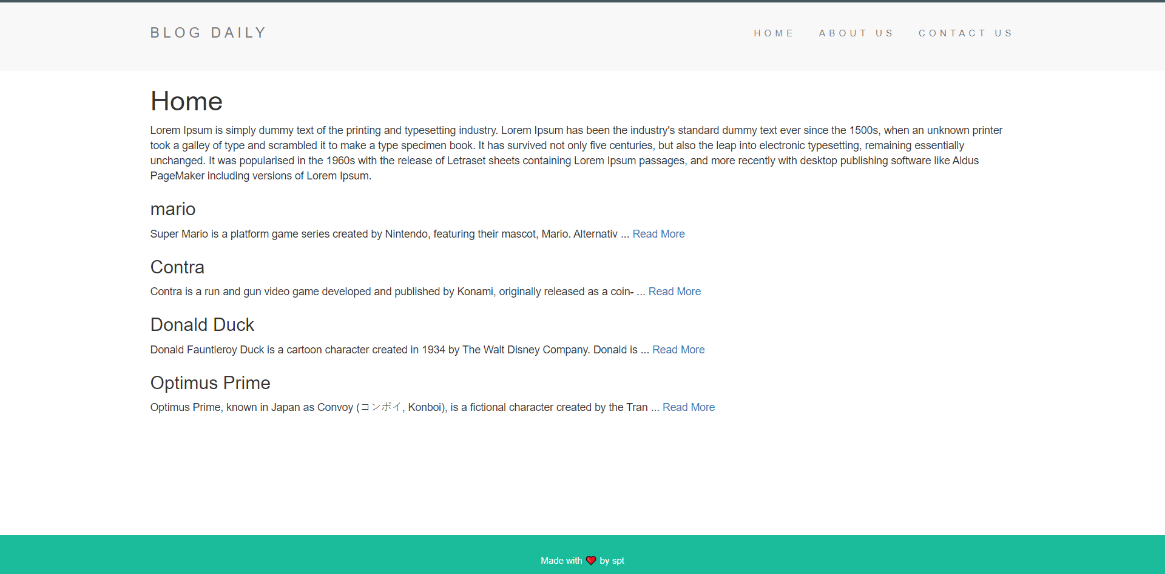Viewport: 1165px width, 574px height.
Task: Select the Contra post heading
Action: coord(177,267)
